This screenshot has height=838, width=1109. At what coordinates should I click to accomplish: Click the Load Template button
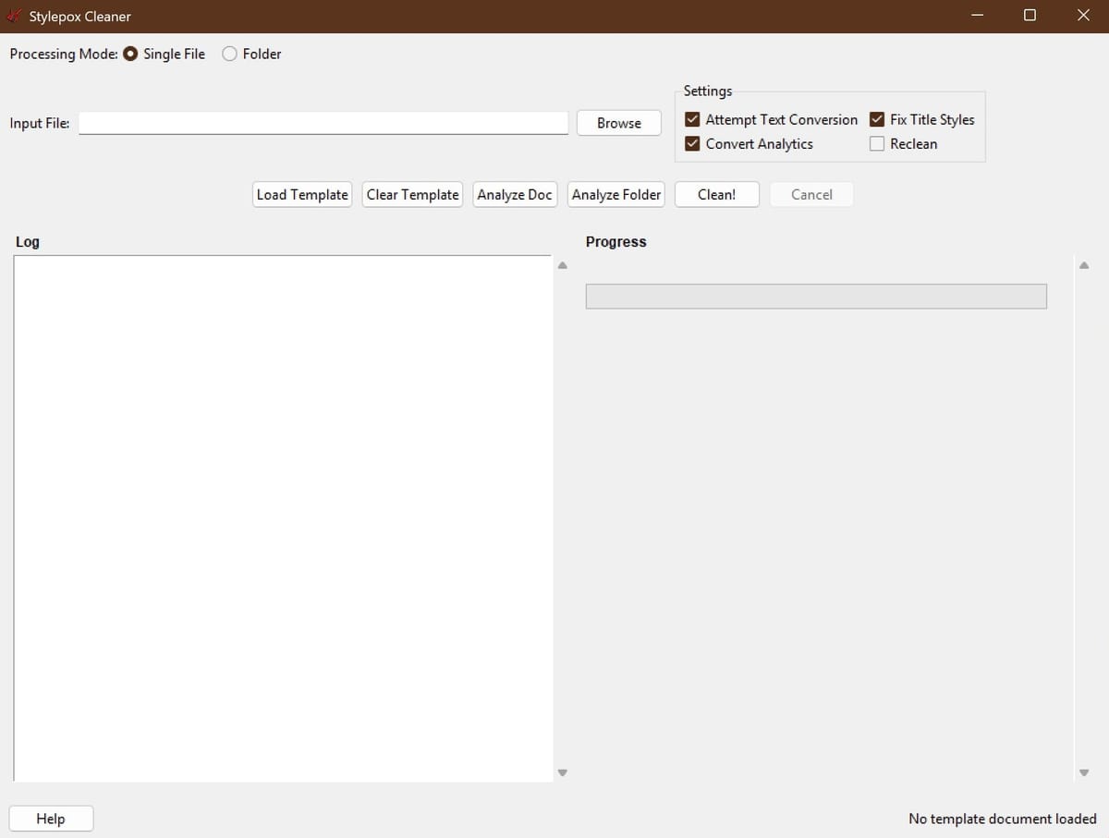302,195
